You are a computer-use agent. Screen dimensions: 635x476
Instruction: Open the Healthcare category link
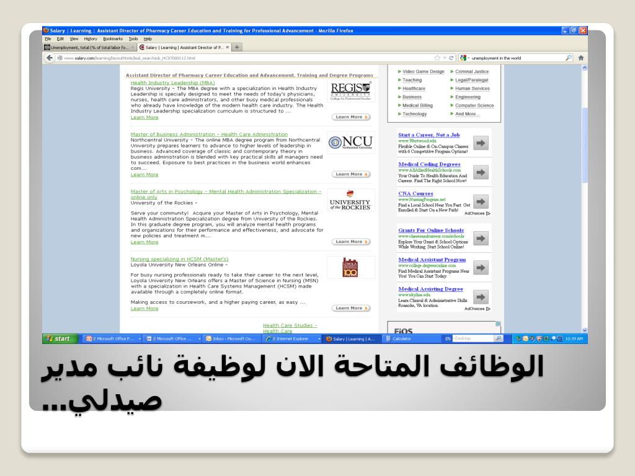pos(414,89)
